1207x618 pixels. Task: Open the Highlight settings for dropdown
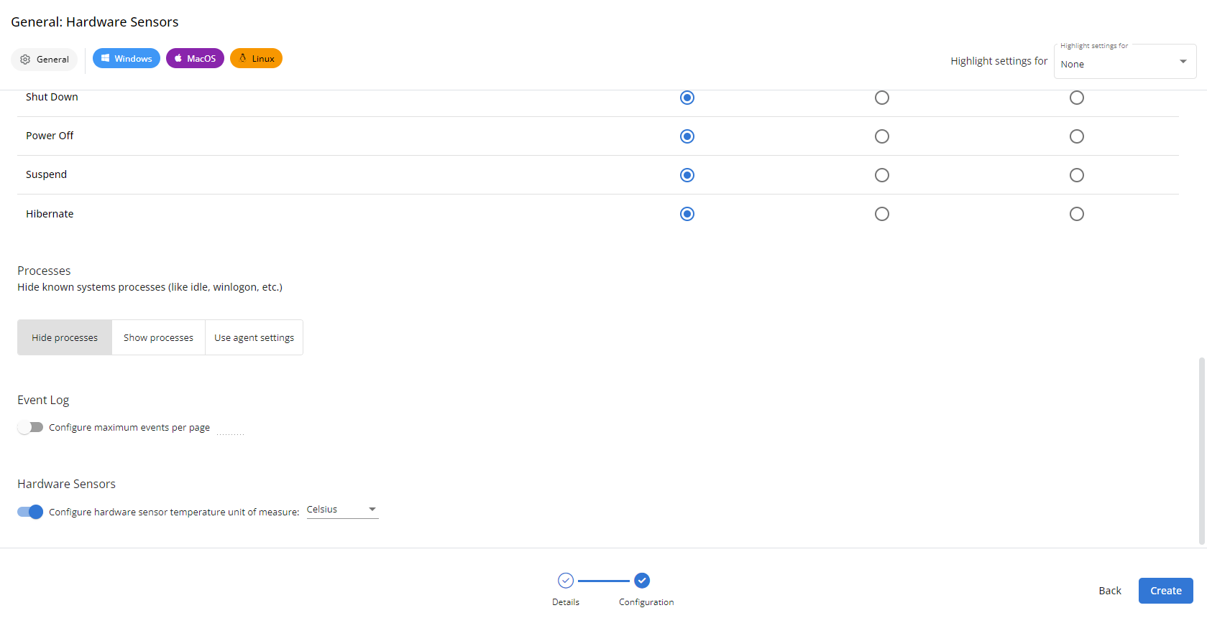click(1124, 62)
